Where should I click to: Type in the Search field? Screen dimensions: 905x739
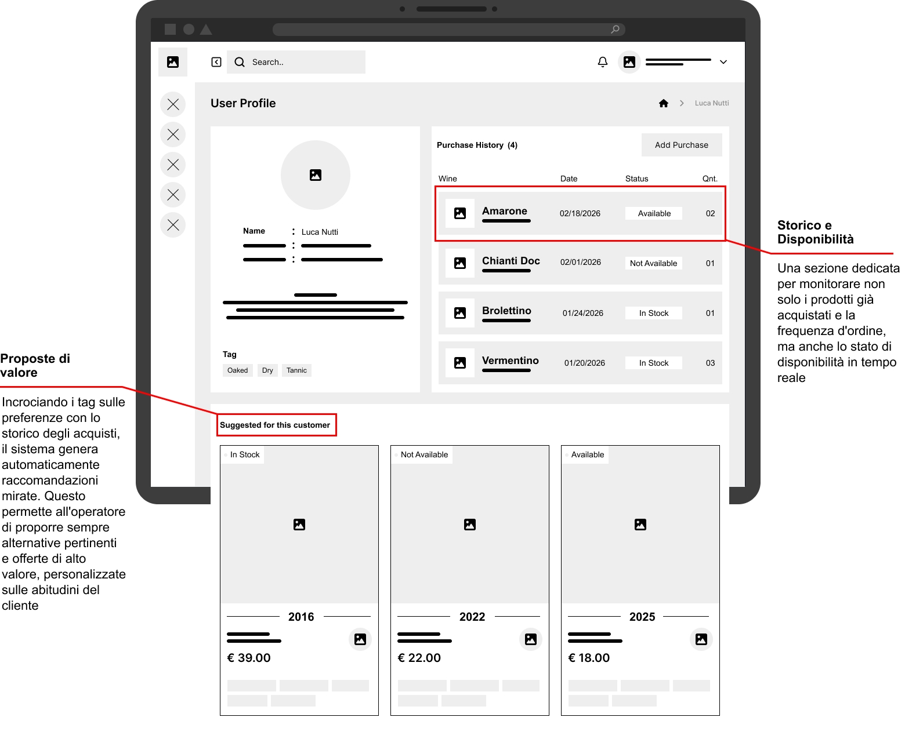[x=296, y=62]
